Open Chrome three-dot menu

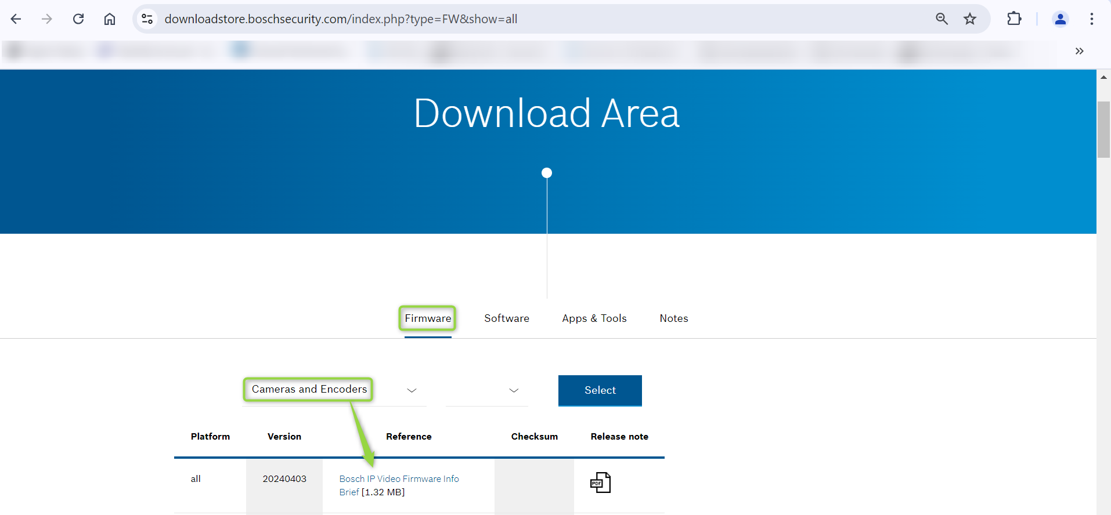[x=1091, y=19]
